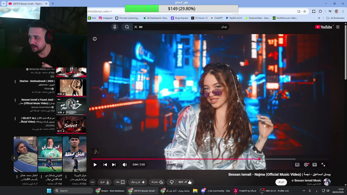Like the video with thumbs up

coord(185,182)
